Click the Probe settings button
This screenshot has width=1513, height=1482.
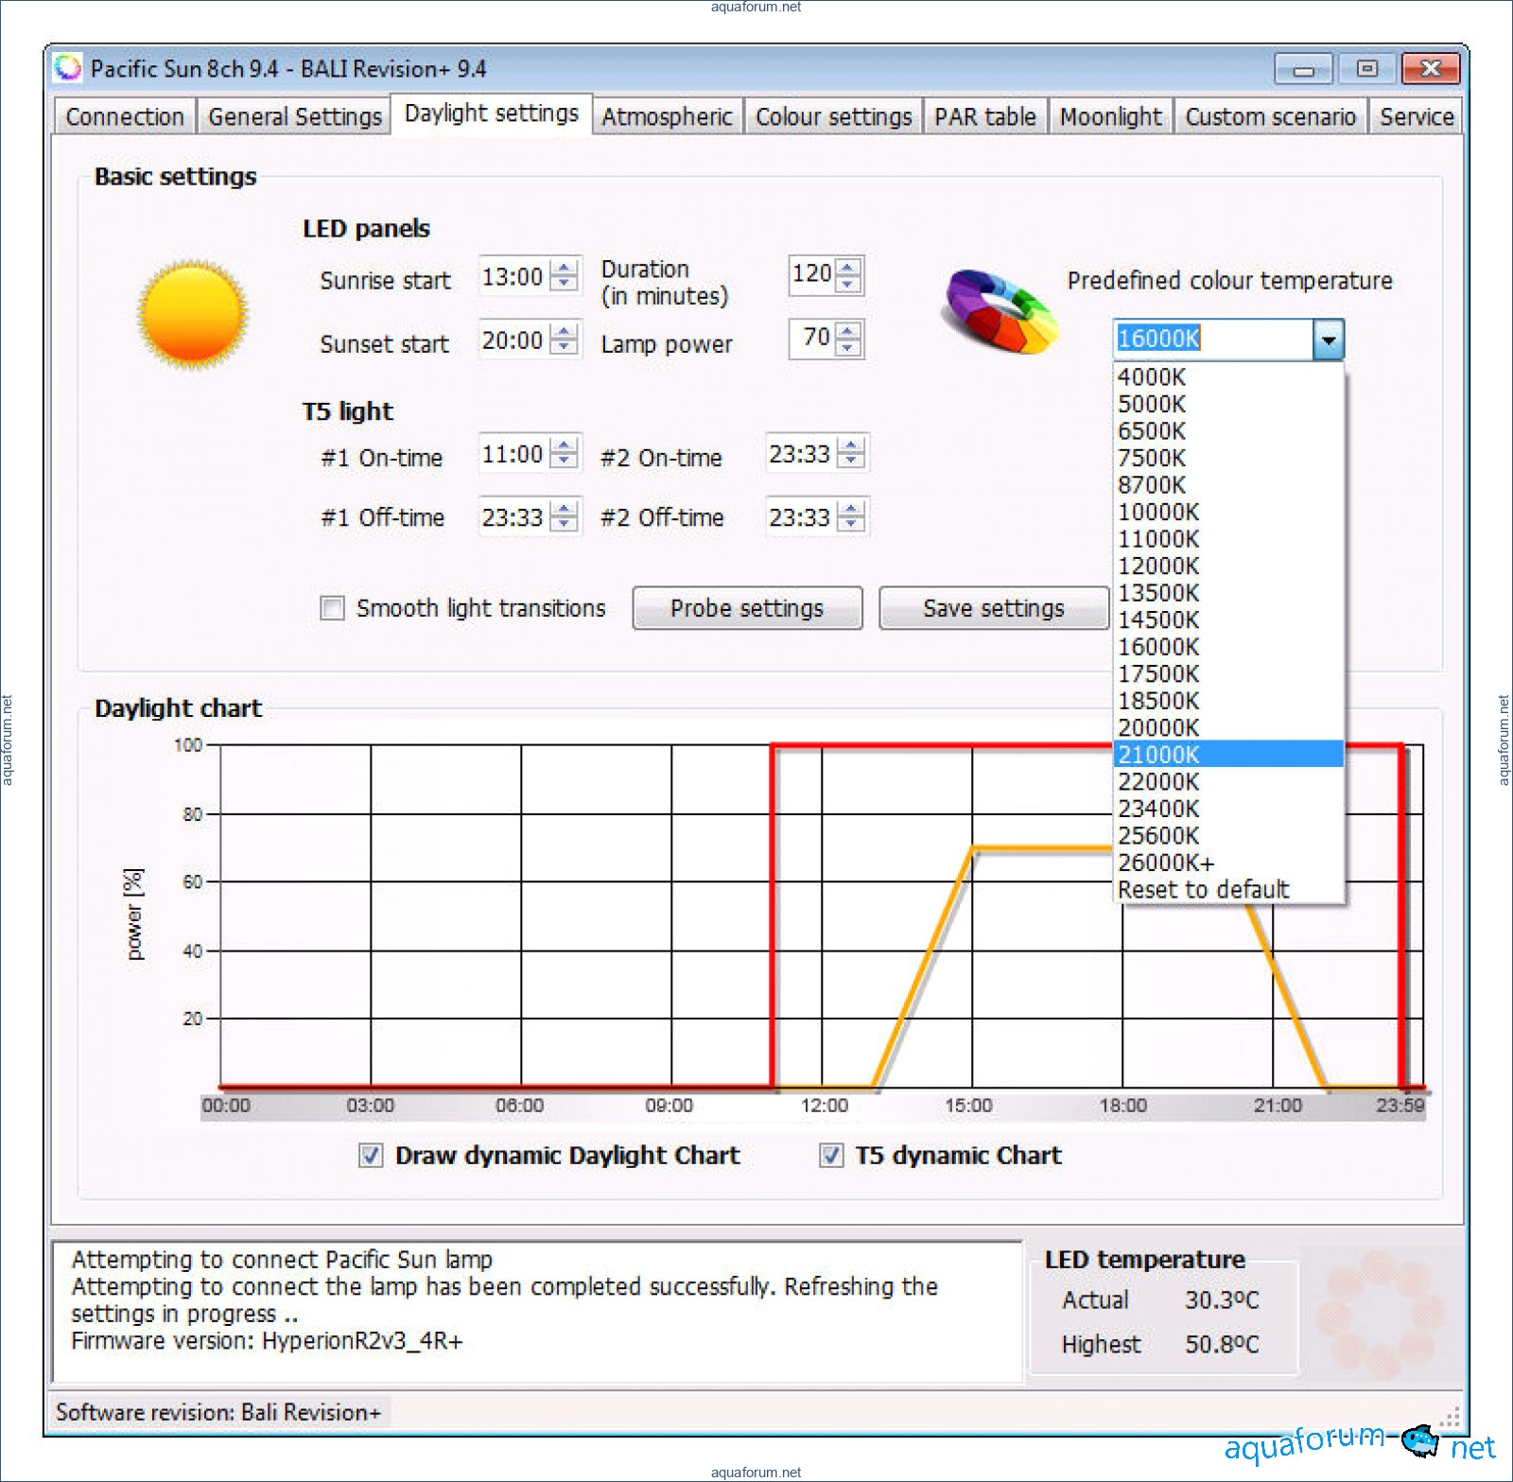tap(747, 608)
